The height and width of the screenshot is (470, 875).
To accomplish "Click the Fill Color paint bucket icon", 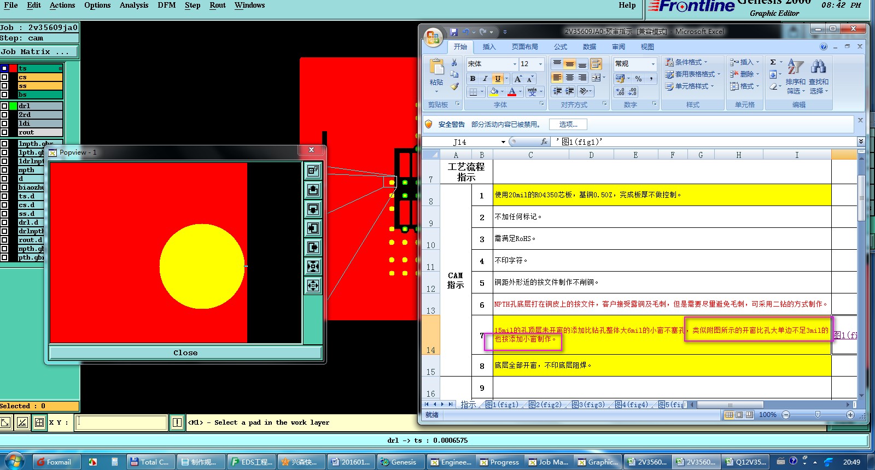I will (x=494, y=91).
